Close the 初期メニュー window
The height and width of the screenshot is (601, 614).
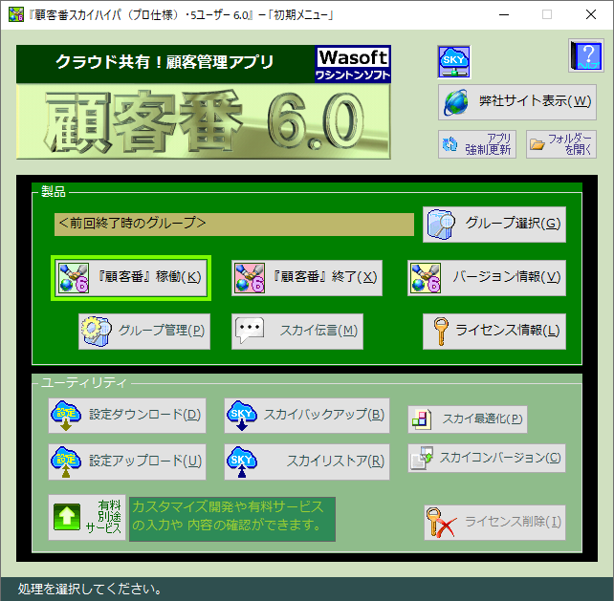point(591,15)
